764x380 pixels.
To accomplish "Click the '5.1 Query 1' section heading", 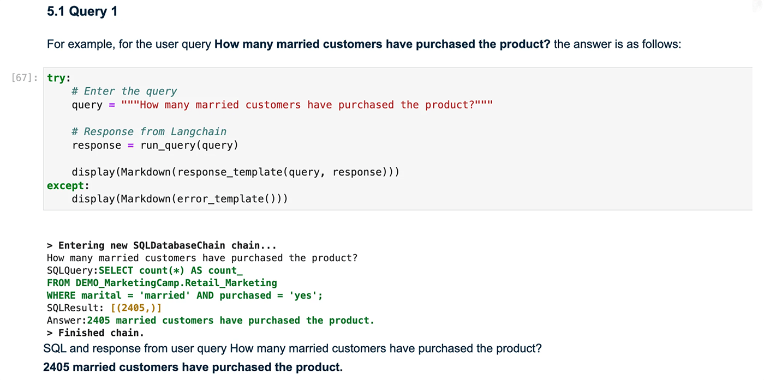I will (x=82, y=11).
